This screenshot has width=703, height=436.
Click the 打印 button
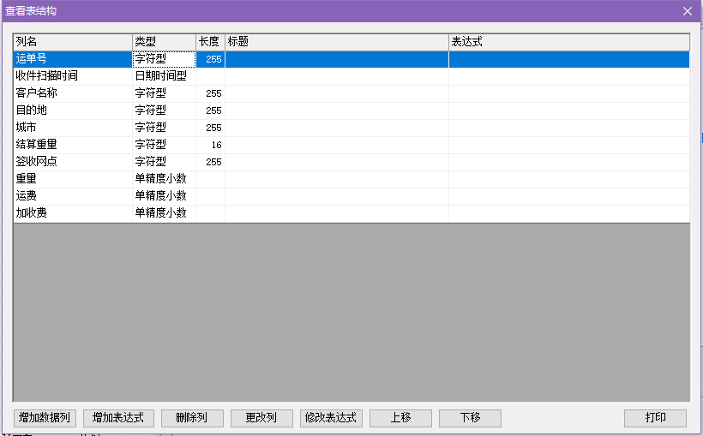(x=655, y=418)
